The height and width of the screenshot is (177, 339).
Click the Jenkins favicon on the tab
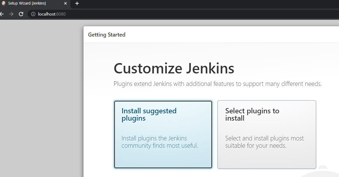click(x=3, y=3)
